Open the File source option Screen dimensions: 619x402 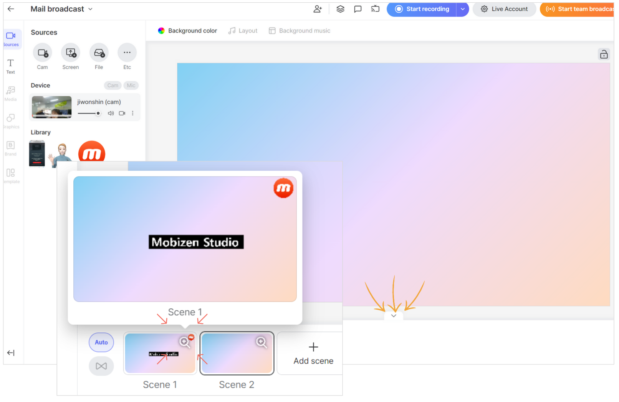(x=99, y=53)
